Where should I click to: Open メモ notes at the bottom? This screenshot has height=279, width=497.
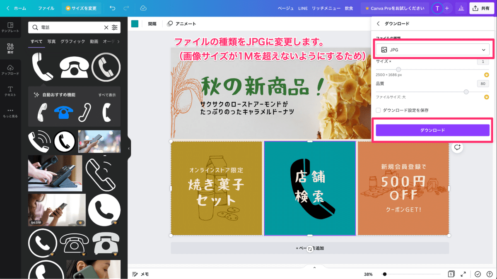point(140,274)
